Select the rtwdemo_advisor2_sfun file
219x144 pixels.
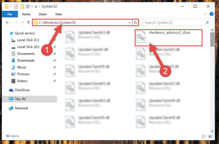tap(168, 37)
